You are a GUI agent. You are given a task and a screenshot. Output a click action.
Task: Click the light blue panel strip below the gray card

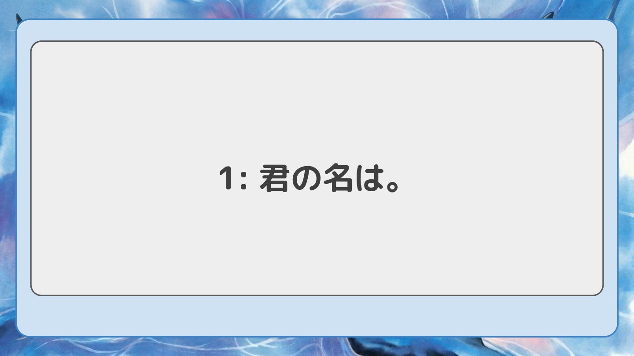coord(317,316)
